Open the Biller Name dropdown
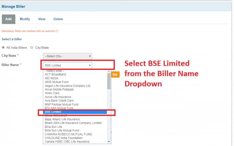The image size is (234, 146). (x=67, y=65)
